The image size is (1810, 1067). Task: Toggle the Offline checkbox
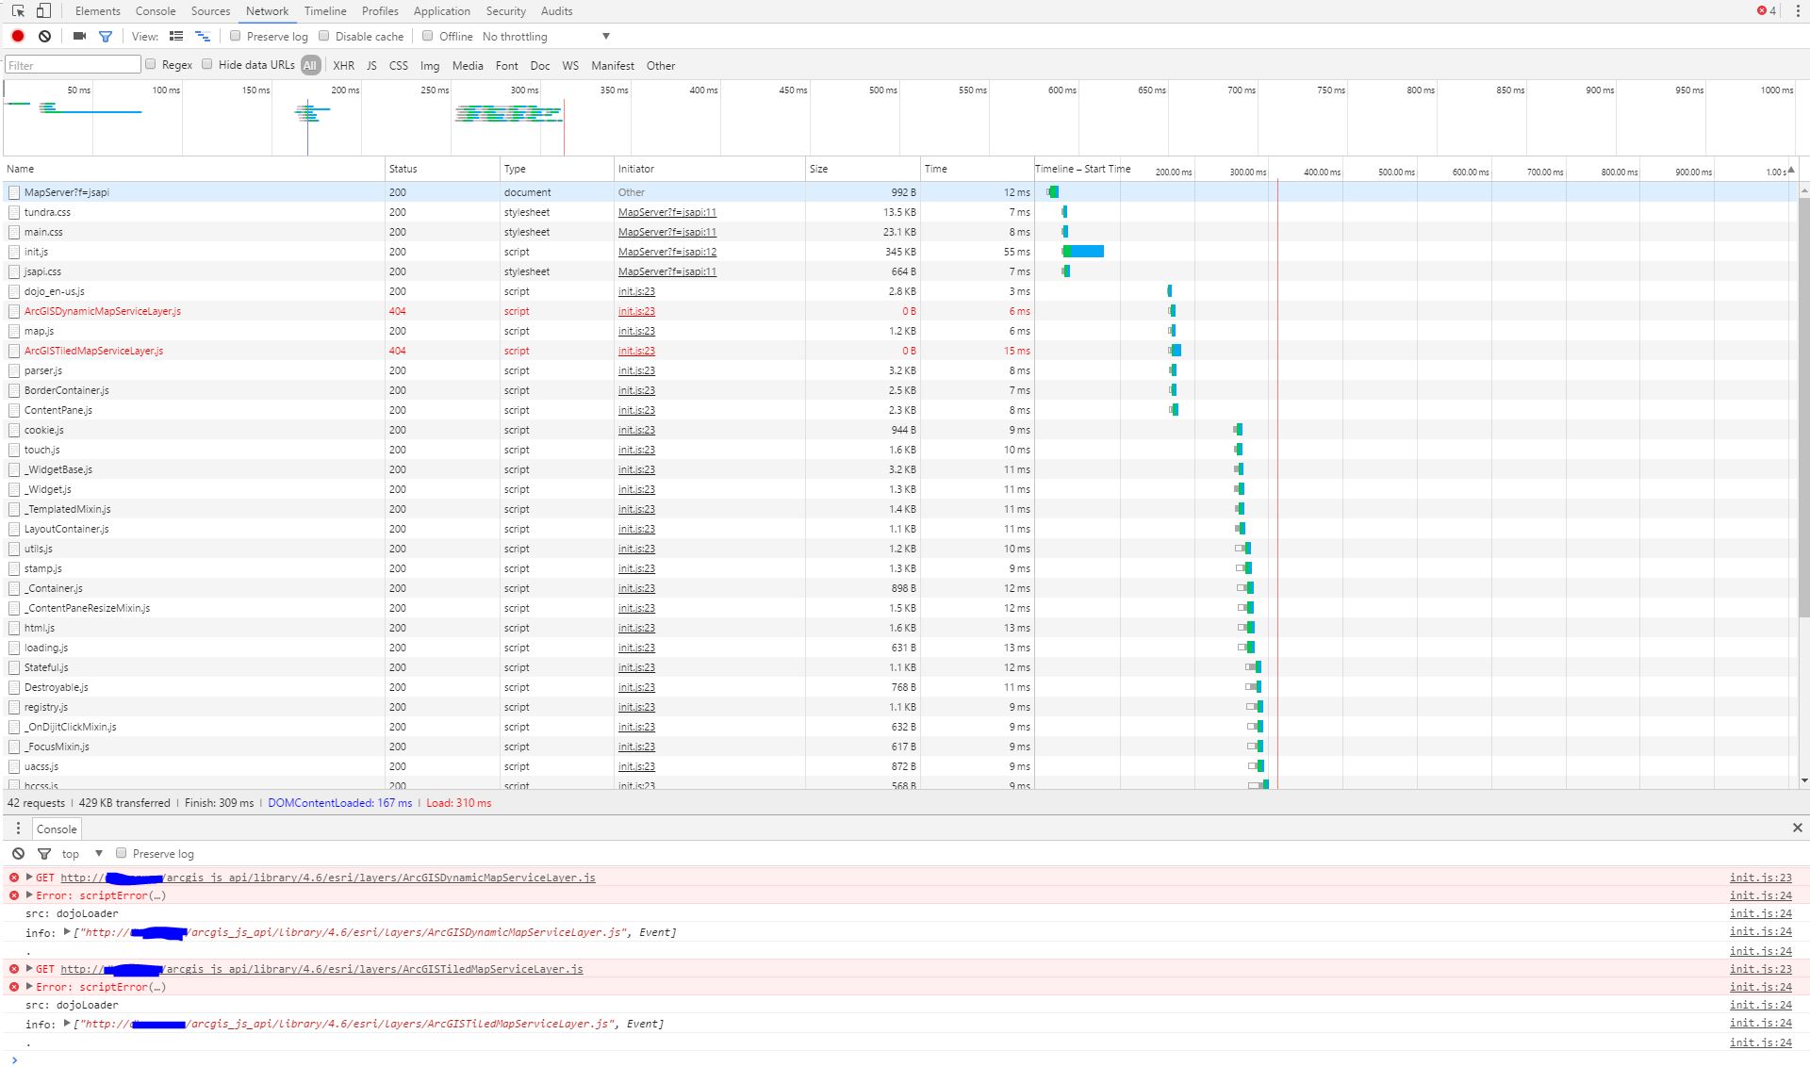pyautogui.click(x=428, y=36)
